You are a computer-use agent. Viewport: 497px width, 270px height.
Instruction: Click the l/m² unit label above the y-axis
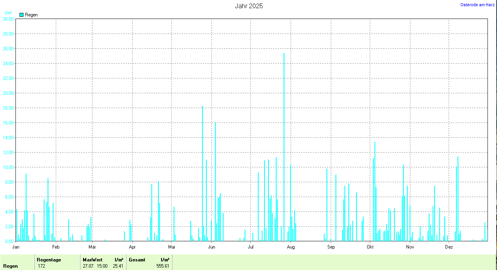tap(8, 13)
